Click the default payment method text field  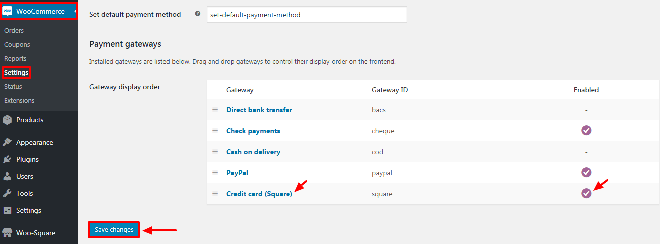tap(307, 15)
